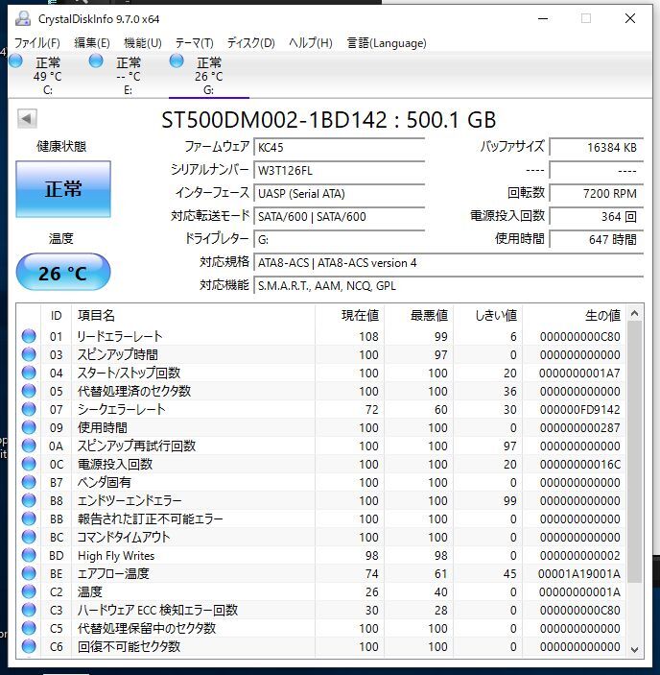The width and height of the screenshot is (660, 675).
Task: Open the ファイル(F) menu
Action: 37,43
